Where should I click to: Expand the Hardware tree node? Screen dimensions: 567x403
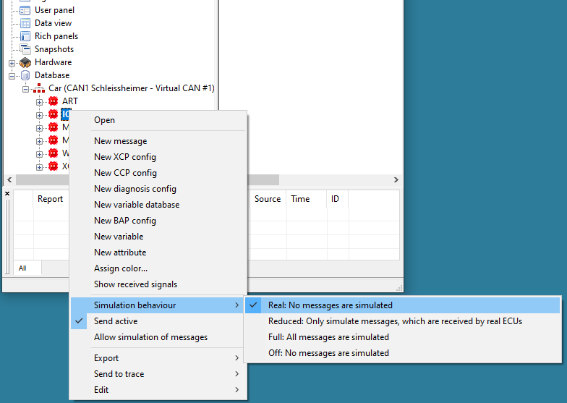(x=12, y=63)
